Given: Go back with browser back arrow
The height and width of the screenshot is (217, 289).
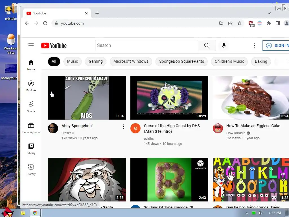Looking at the screenshot, I should click(27, 23).
